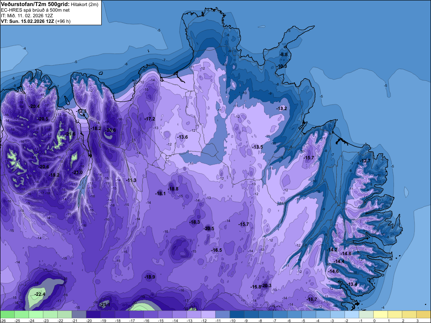The image size is (431, 323).
Task: Click the valid time 'VT: Sun. 15.02.2026 12Z'
Action: pos(28,21)
